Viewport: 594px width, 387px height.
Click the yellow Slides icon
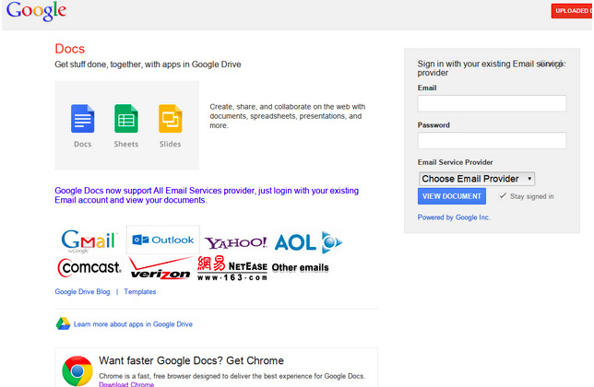click(x=170, y=119)
